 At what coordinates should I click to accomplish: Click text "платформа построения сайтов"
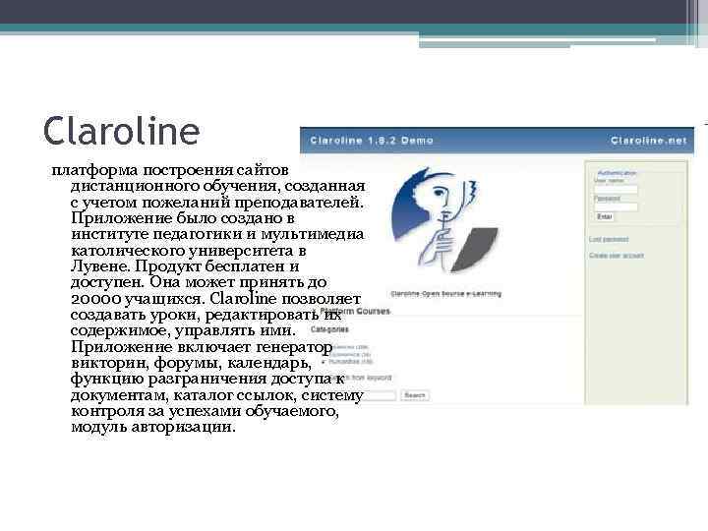pos(170,170)
